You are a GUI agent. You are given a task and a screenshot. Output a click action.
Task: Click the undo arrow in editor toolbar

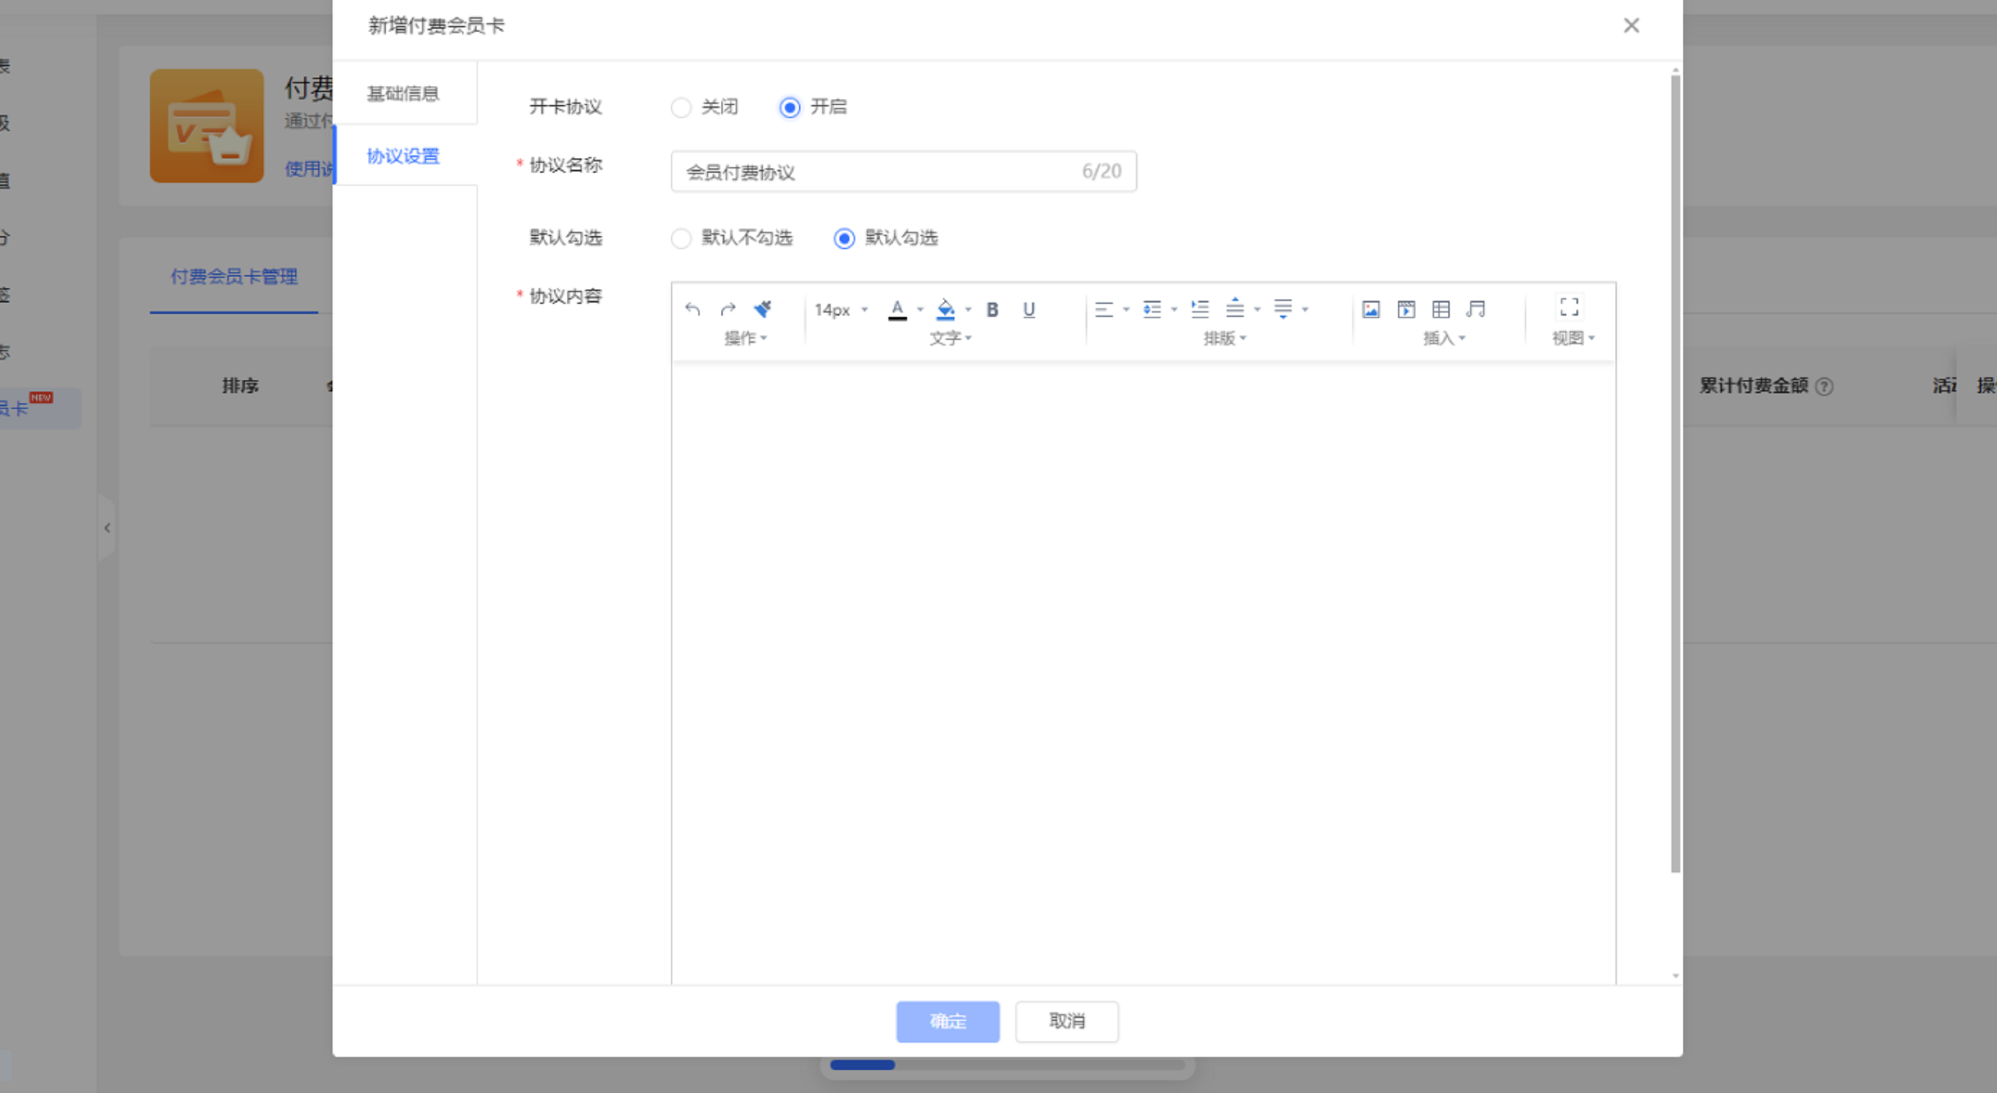pos(692,309)
